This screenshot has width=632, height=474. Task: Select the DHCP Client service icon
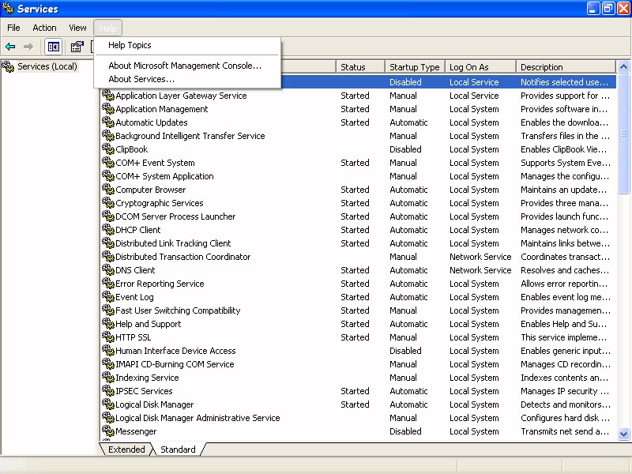click(108, 230)
